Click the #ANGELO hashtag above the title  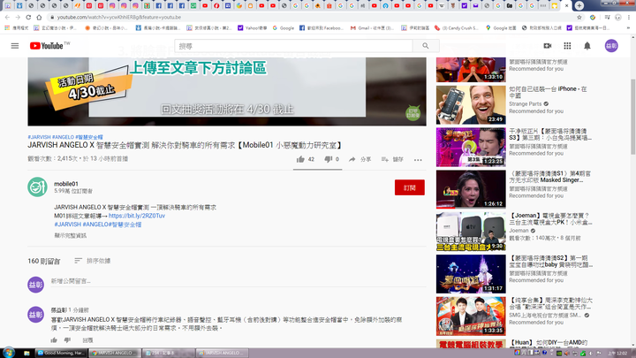pos(64,137)
